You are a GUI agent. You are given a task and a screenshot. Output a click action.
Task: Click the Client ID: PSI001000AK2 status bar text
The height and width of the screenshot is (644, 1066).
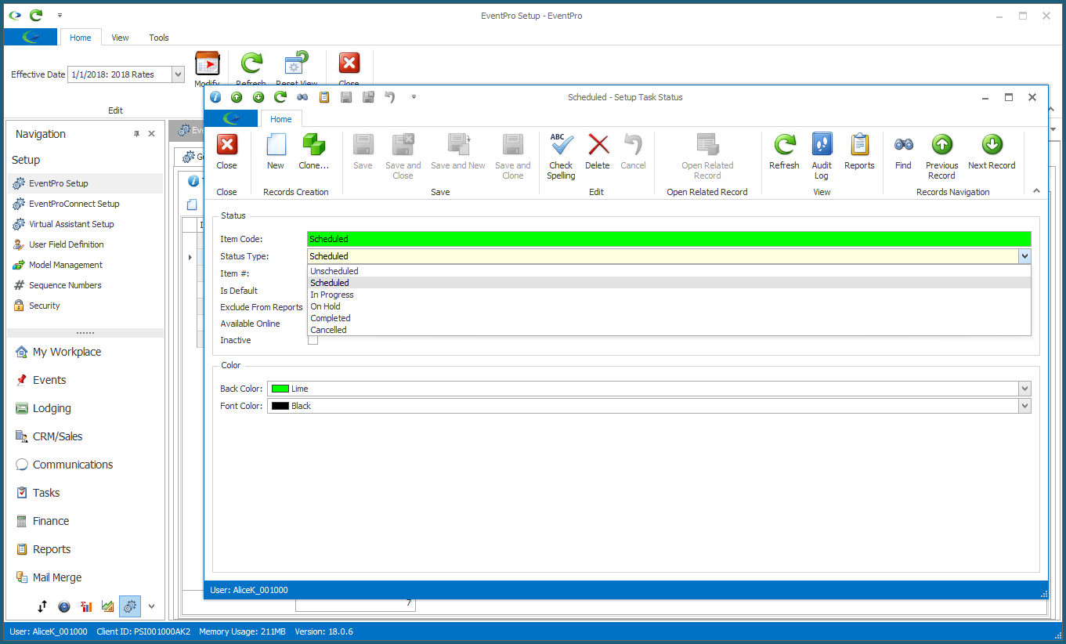click(x=143, y=631)
